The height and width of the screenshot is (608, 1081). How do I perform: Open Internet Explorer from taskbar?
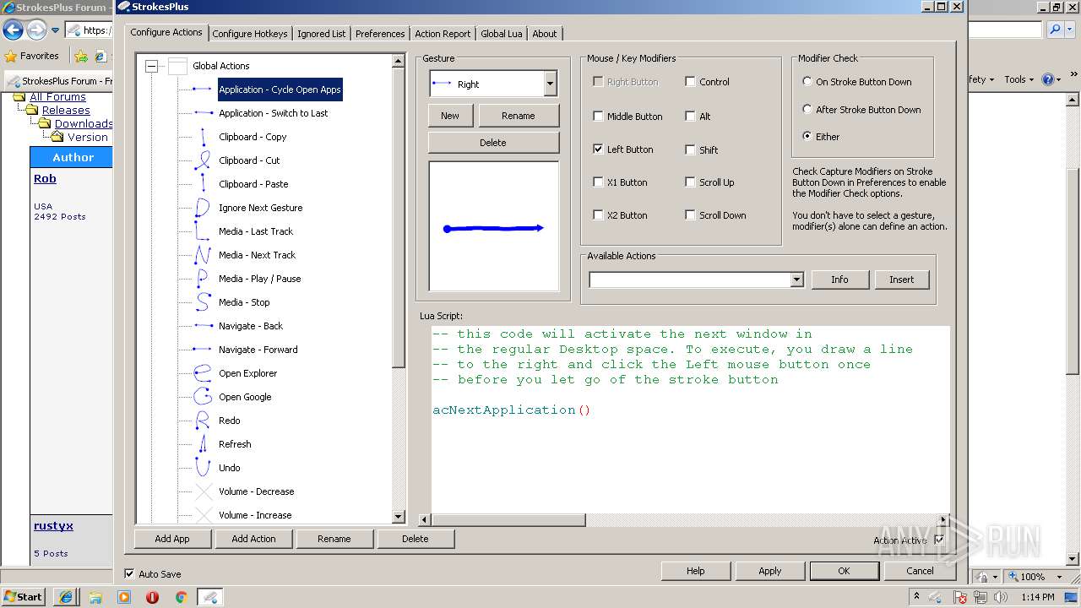click(x=66, y=597)
